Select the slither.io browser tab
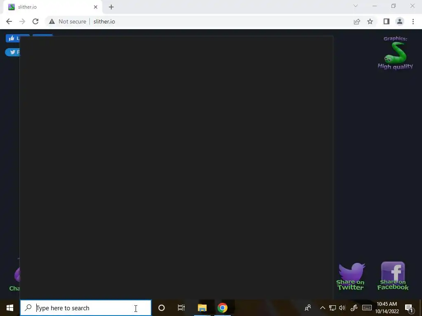The image size is (422, 316). [x=52, y=7]
